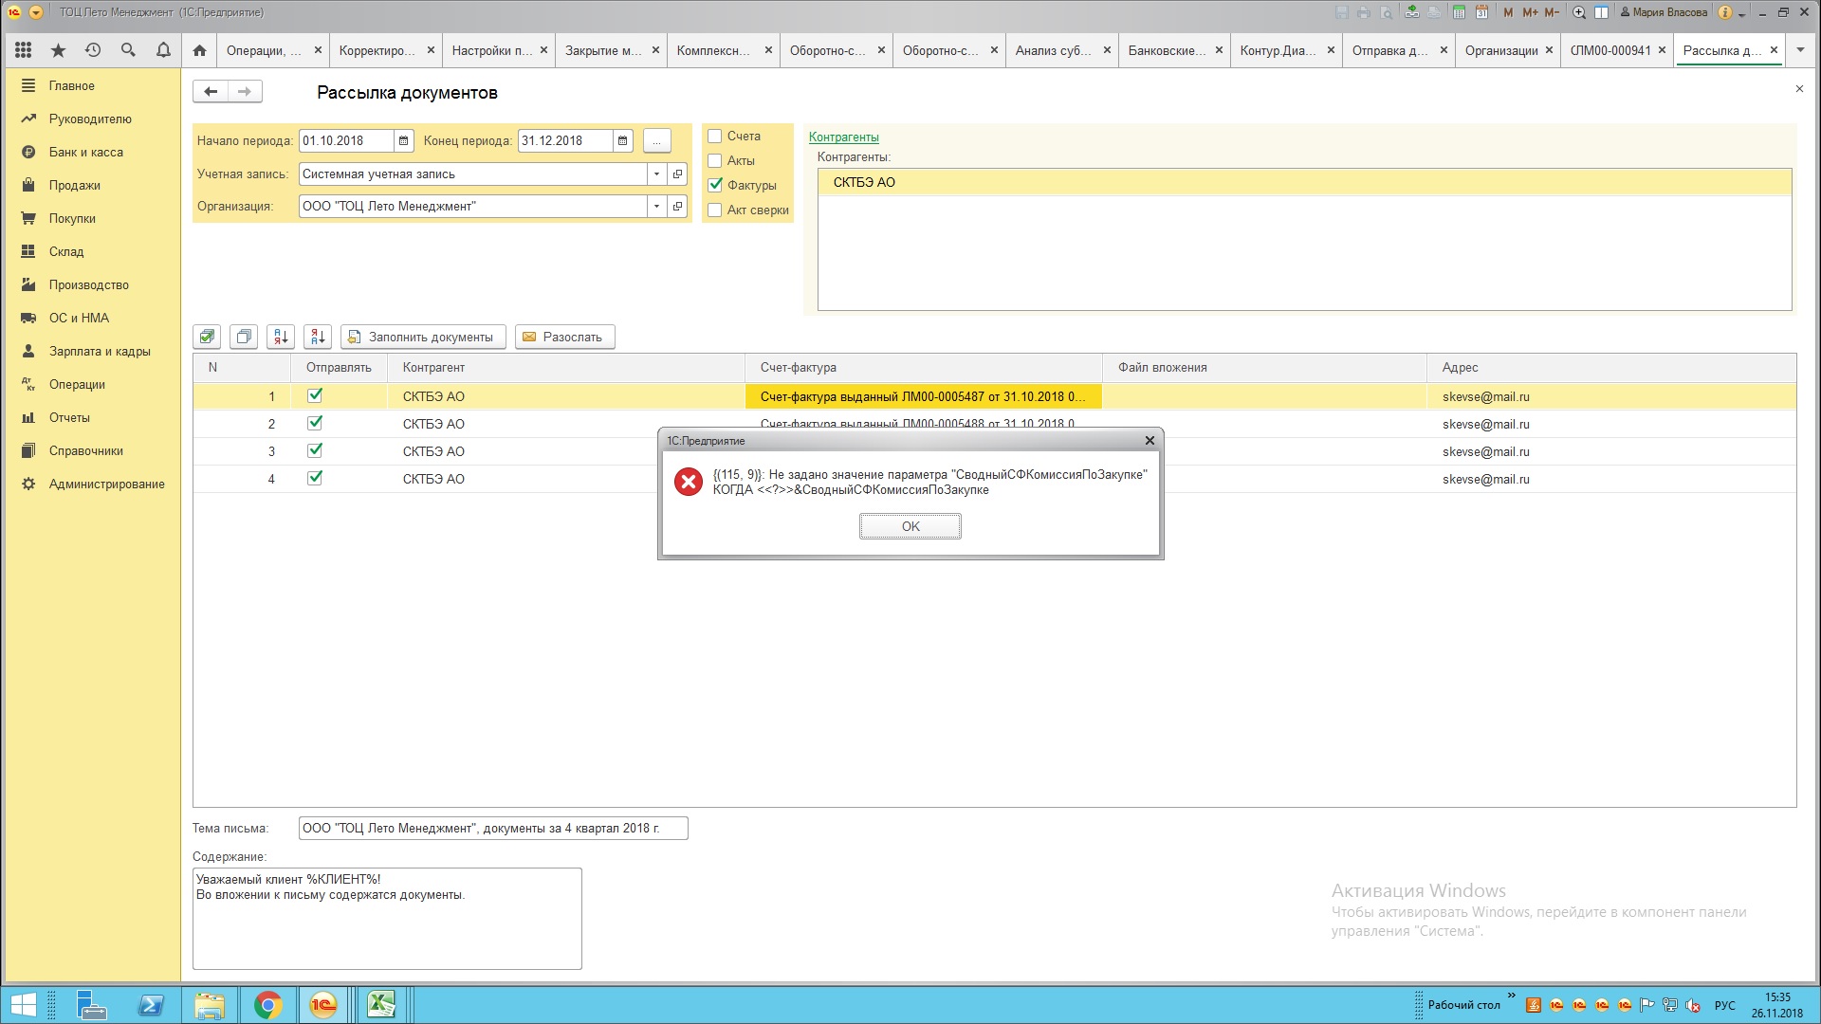The image size is (1821, 1024).
Task: Click the M- memory subtract button
Action: click(x=1552, y=12)
